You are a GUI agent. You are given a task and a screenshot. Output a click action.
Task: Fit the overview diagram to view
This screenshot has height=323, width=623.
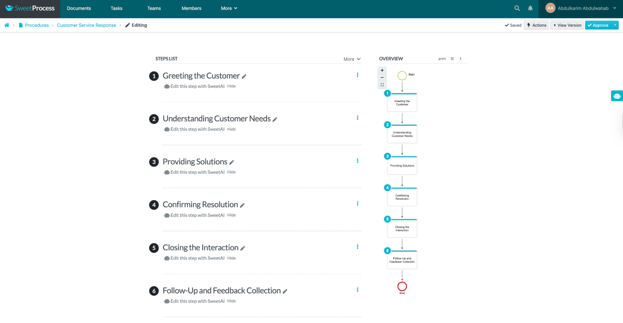tap(382, 85)
